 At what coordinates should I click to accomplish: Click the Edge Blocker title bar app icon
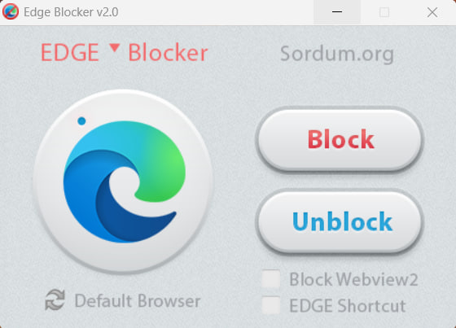coord(11,12)
